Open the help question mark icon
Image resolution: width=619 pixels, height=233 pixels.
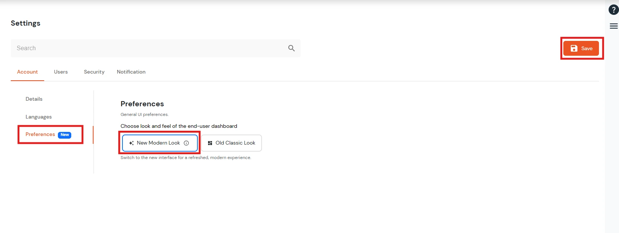point(613,10)
